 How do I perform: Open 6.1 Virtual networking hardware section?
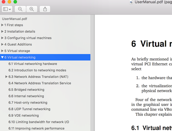[33, 64]
